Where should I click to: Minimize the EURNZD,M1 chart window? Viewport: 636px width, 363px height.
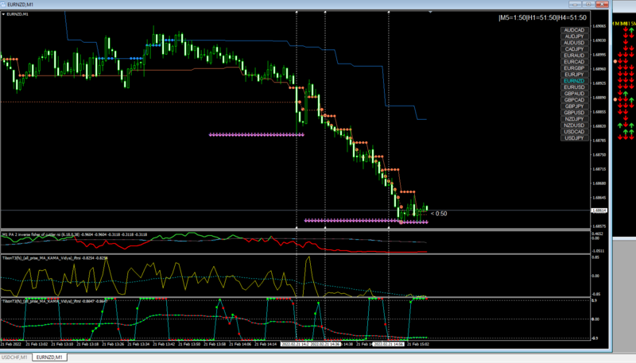click(x=575, y=5)
